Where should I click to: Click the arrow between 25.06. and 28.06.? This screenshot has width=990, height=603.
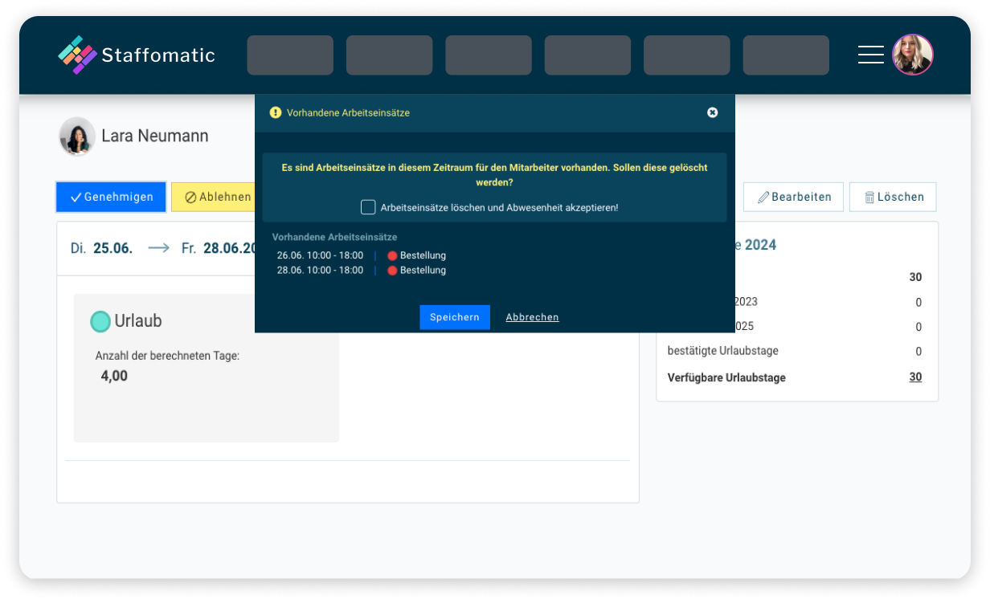158,248
